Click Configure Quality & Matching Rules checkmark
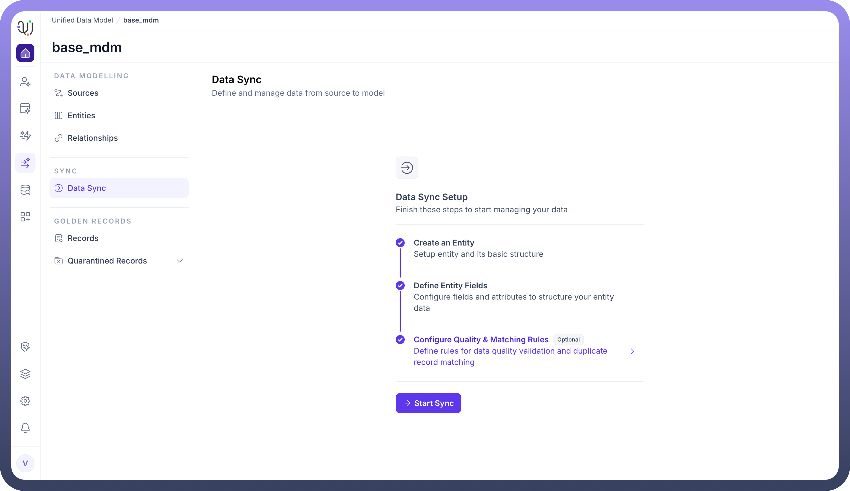This screenshot has width=850, height=491. [400, 340]
